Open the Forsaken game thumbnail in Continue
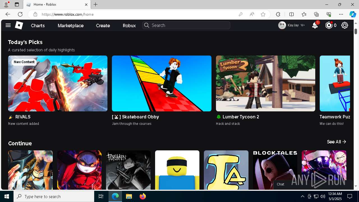This screenshot has width=359, height=202. (x=128, y=170)
